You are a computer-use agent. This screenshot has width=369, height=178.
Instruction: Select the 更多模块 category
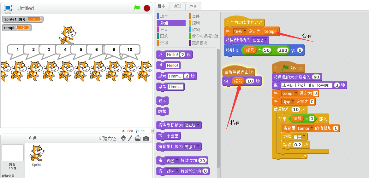click(199, 43)
